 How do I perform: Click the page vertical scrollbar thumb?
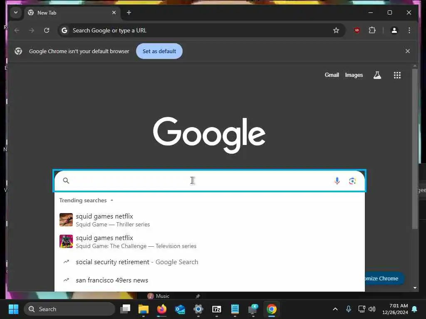pos(415,149)
